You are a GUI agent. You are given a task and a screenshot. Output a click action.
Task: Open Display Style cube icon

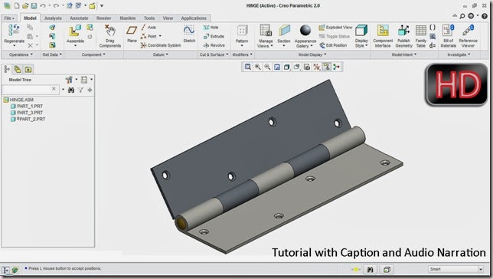point(361,31)
